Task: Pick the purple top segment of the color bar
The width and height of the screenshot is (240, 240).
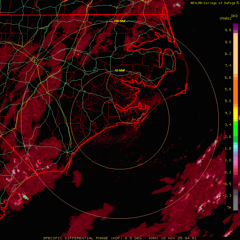Action: point(235,27)
